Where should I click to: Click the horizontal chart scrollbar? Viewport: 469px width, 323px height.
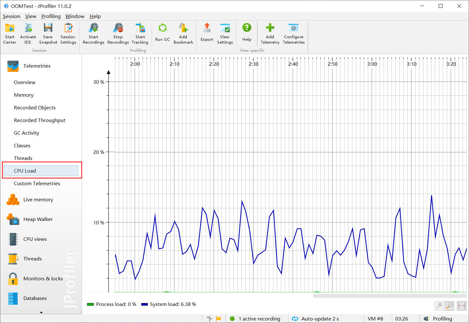(390, 296)
